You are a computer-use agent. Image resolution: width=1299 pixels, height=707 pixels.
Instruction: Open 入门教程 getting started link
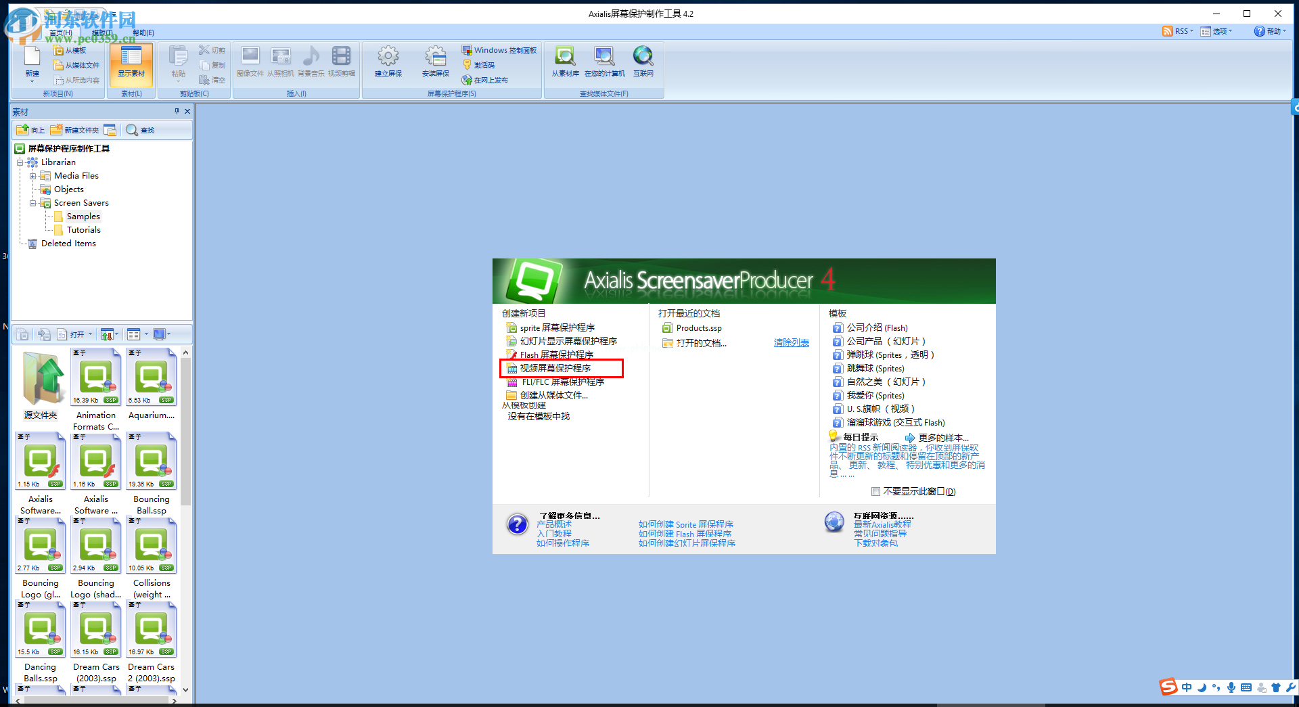tap(553, 534)
